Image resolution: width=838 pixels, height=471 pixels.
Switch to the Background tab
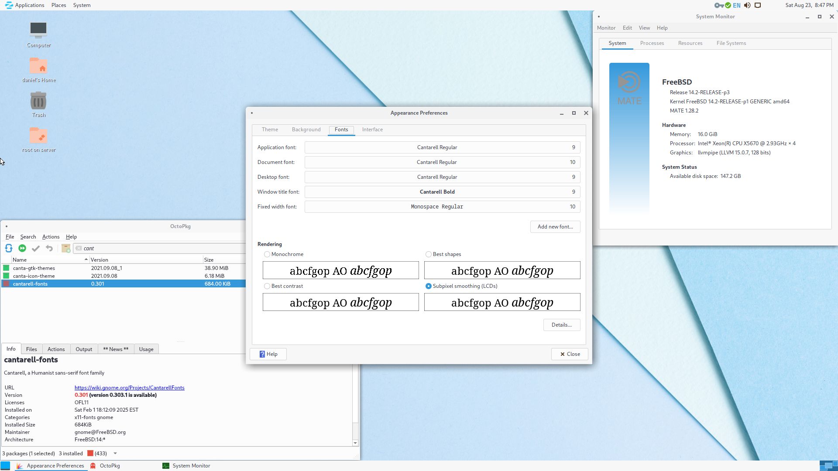tap(306, 130)
